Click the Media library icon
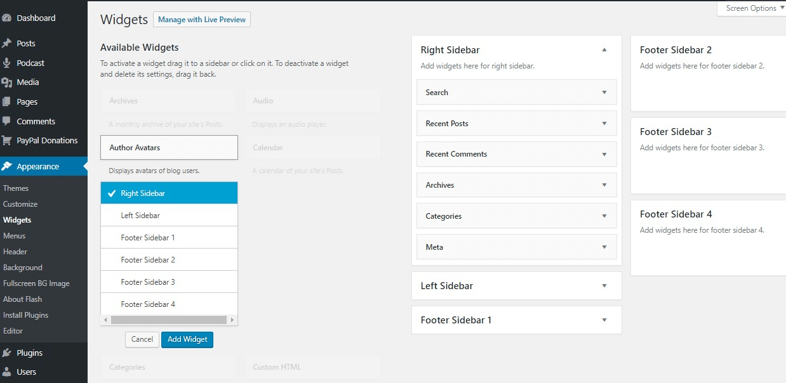The image size is (786, 383). coord(9,82)
